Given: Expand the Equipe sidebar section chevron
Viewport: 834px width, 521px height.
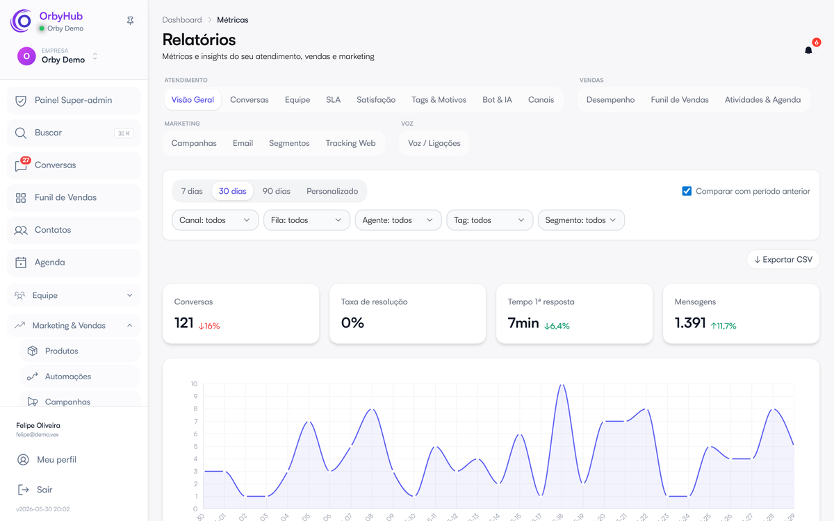Looking at the screenshot, I should click(x=130, y=295).
